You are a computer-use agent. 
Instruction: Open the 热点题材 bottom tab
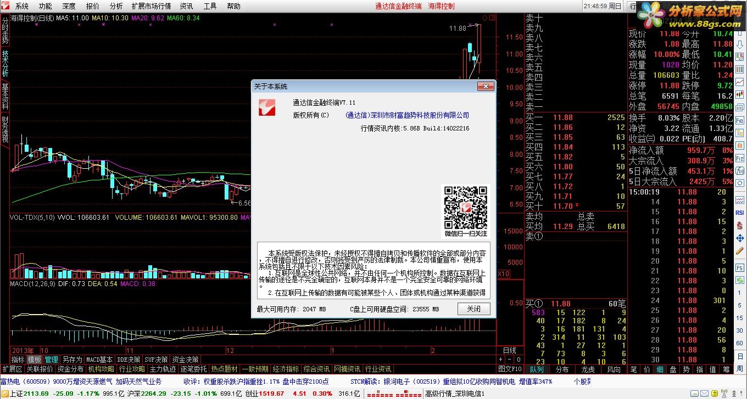[224, 369]
